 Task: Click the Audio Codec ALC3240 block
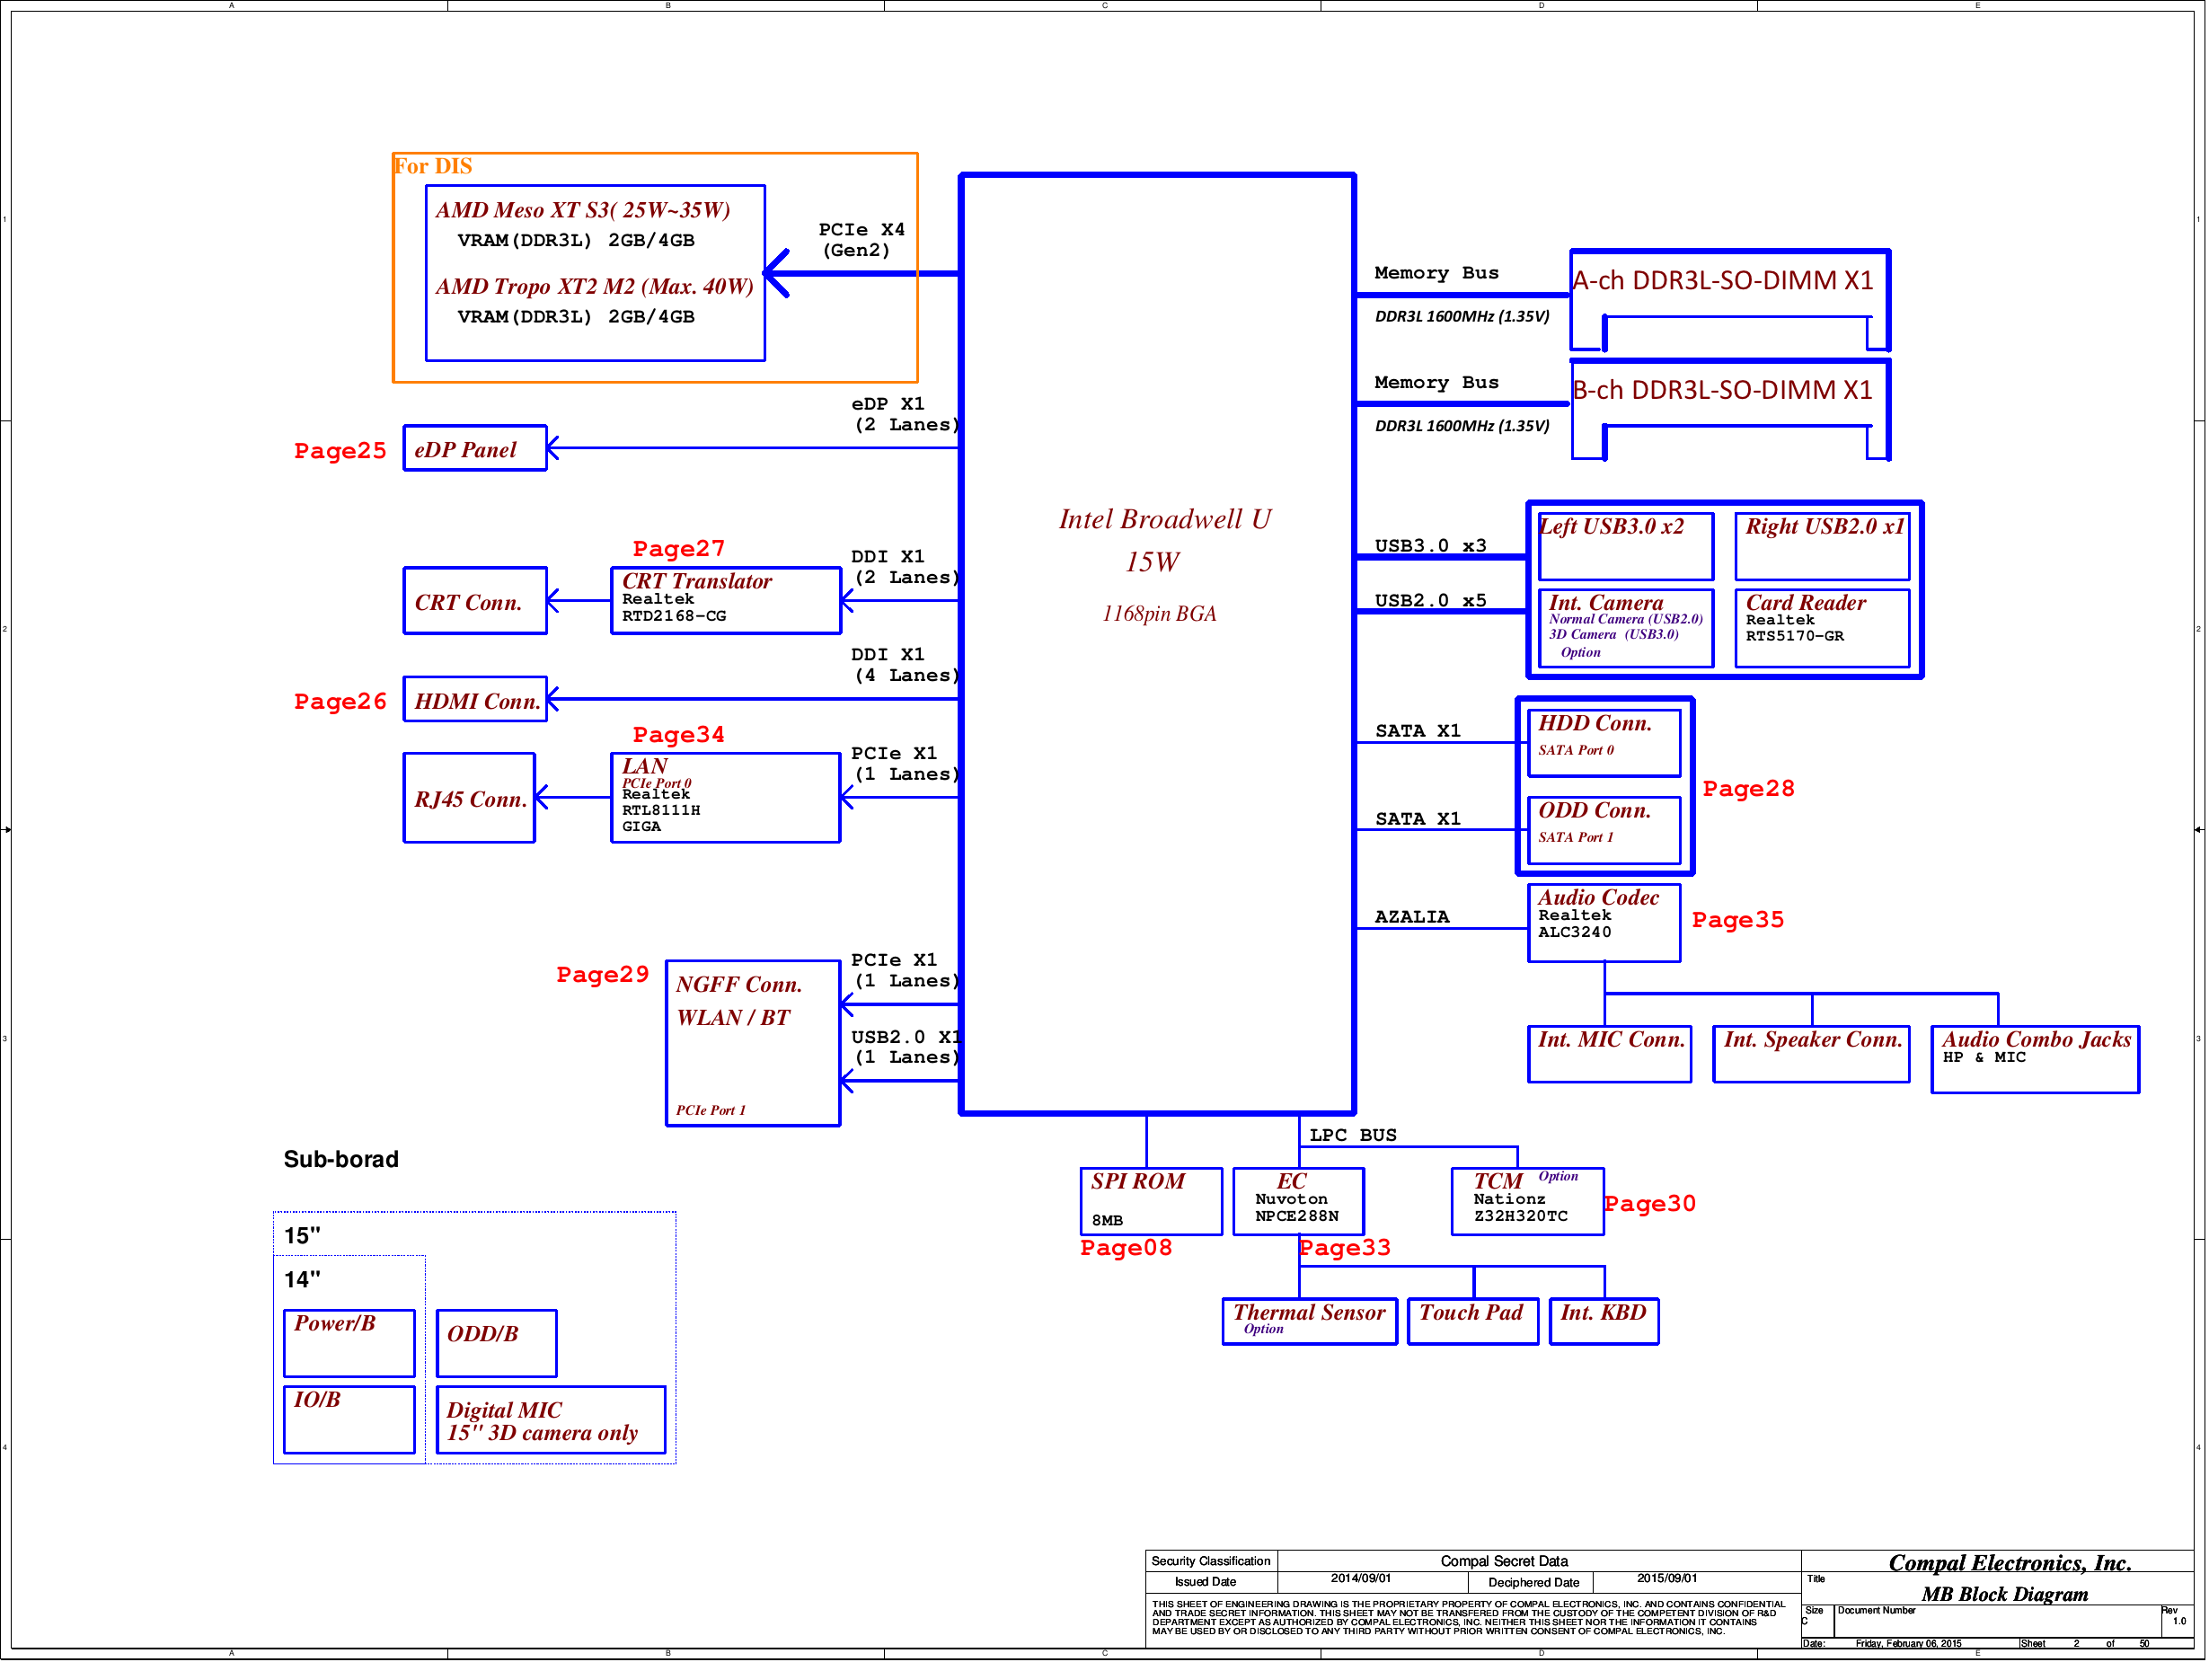point(1604,923)
